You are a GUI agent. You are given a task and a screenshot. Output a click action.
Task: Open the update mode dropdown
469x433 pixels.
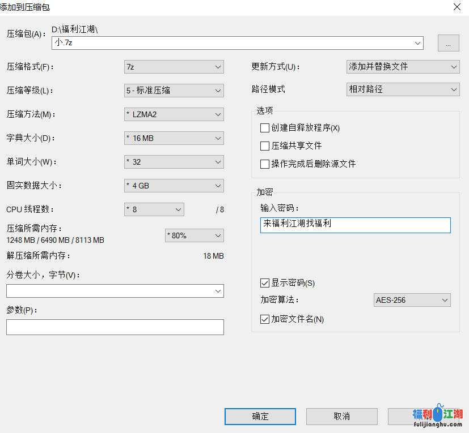point(403,67)
